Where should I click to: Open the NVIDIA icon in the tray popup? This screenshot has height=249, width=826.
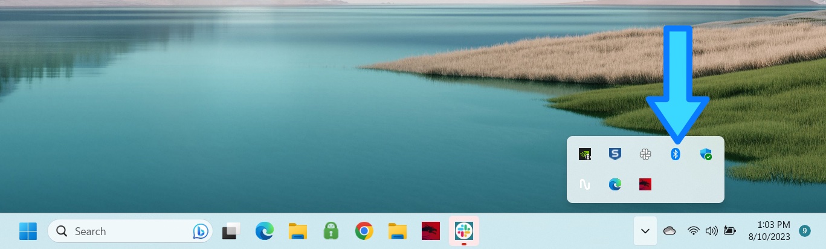click(x=584, y=154)
